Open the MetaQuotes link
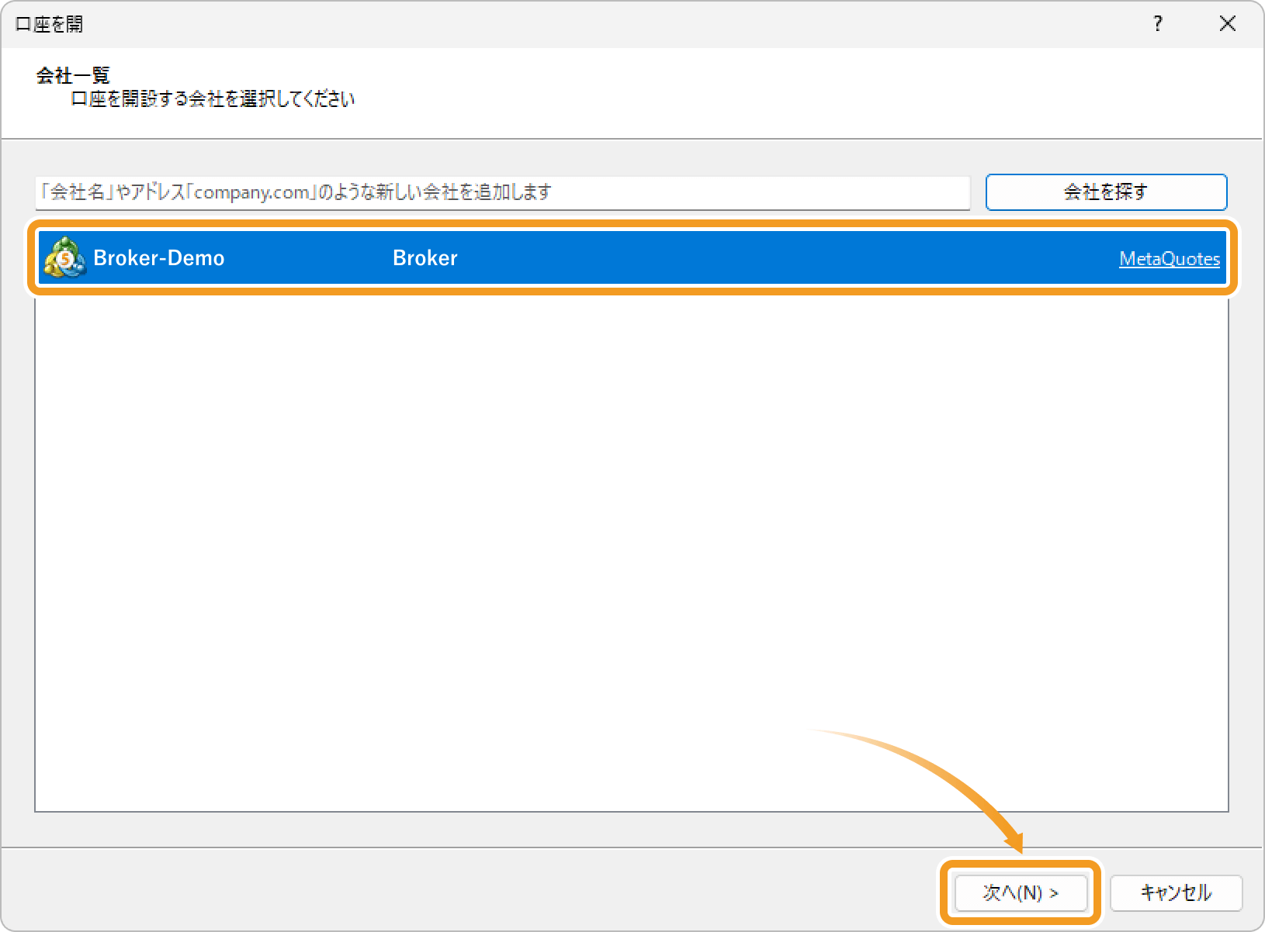Image resolution: width=1265 pixels, height=932 pixels. point(1170,259)
